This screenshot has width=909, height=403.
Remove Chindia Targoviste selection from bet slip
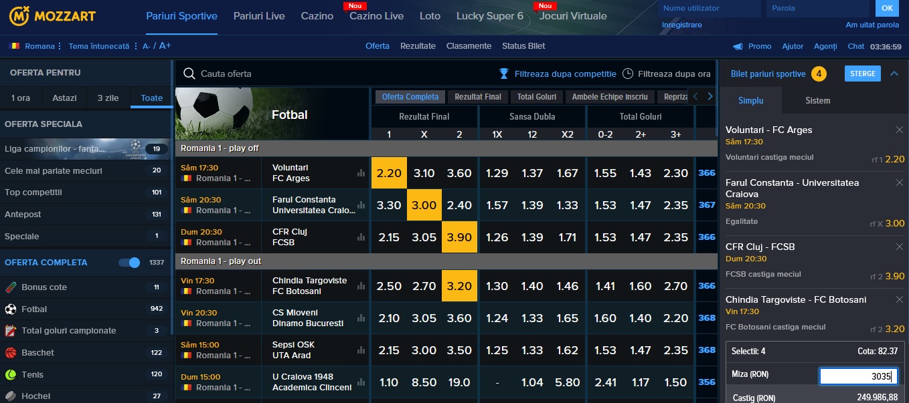[x=900, y=300]
